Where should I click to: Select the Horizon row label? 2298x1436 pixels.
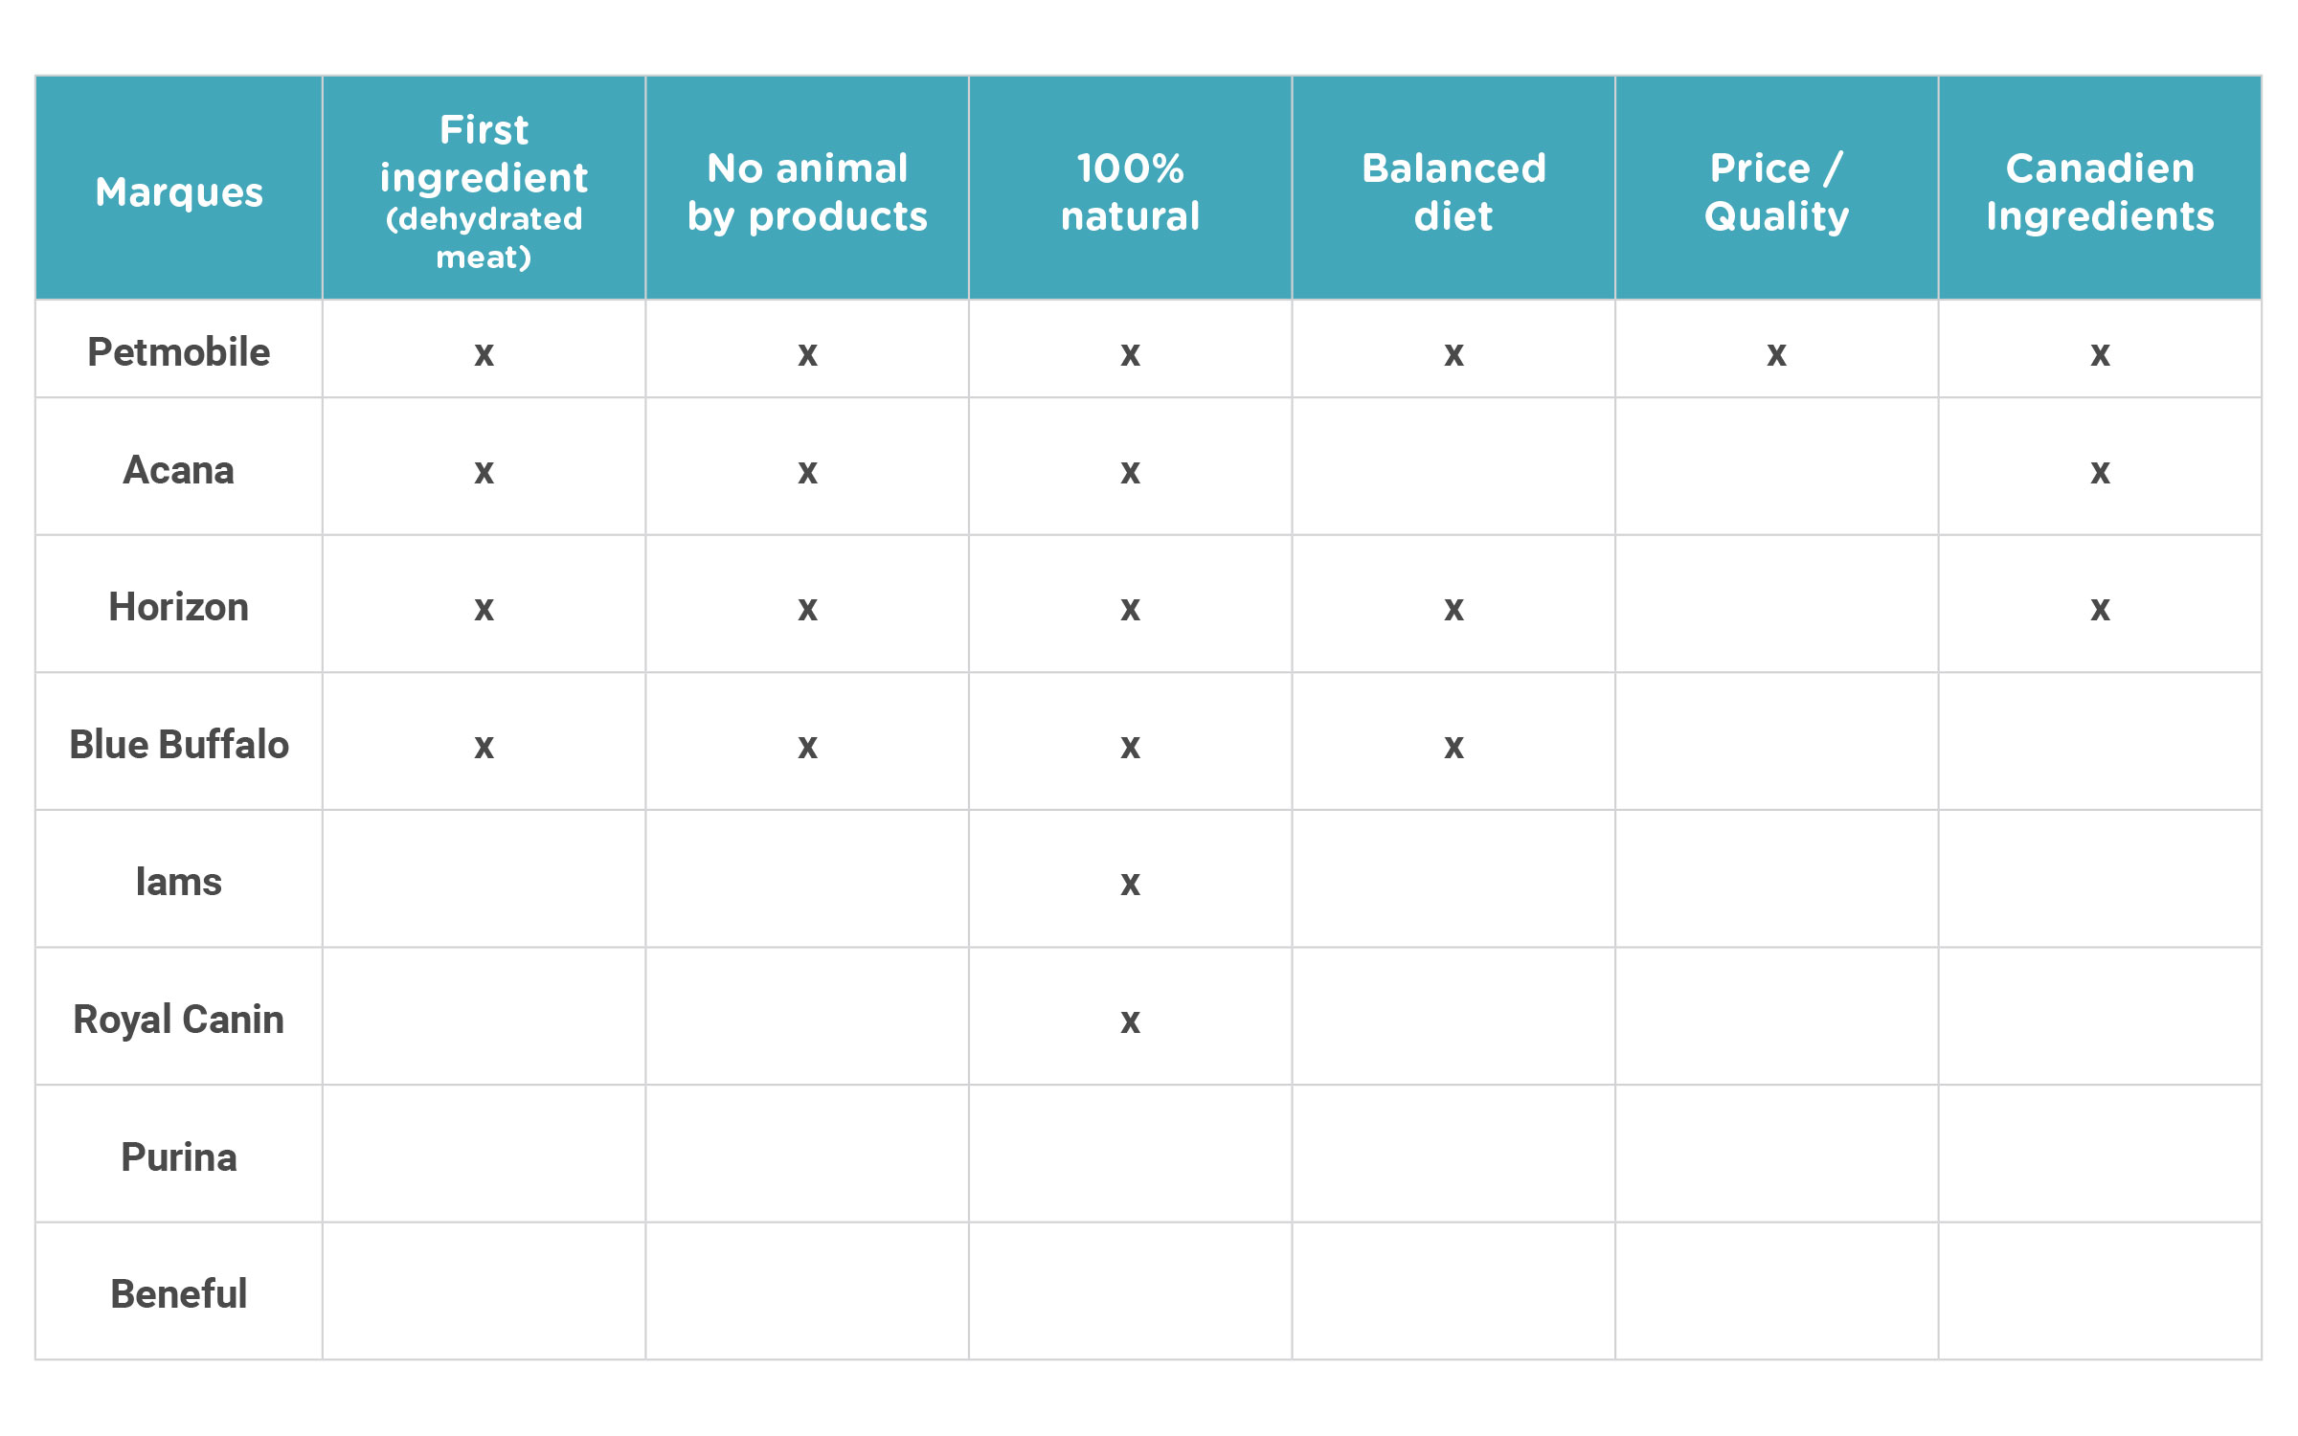point(179,607)
